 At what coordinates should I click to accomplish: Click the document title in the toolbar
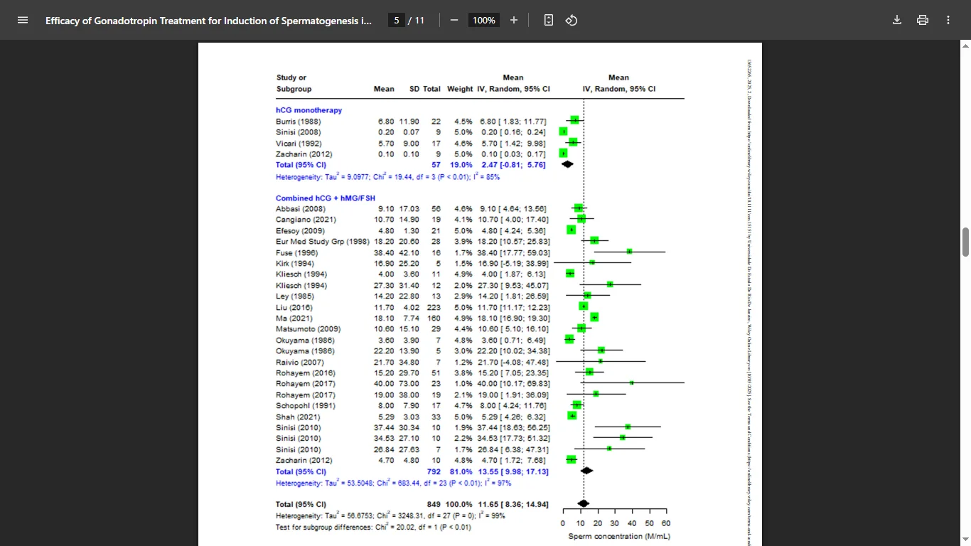click(208, 21)
